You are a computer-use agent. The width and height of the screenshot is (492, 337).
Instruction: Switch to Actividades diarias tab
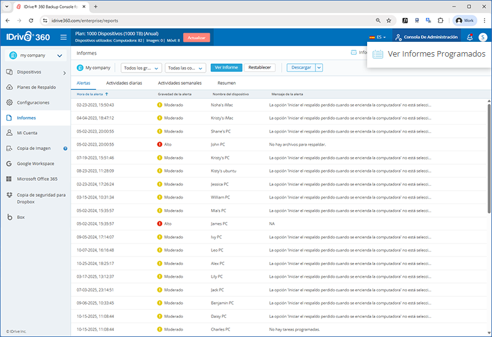tap(124, 82)
